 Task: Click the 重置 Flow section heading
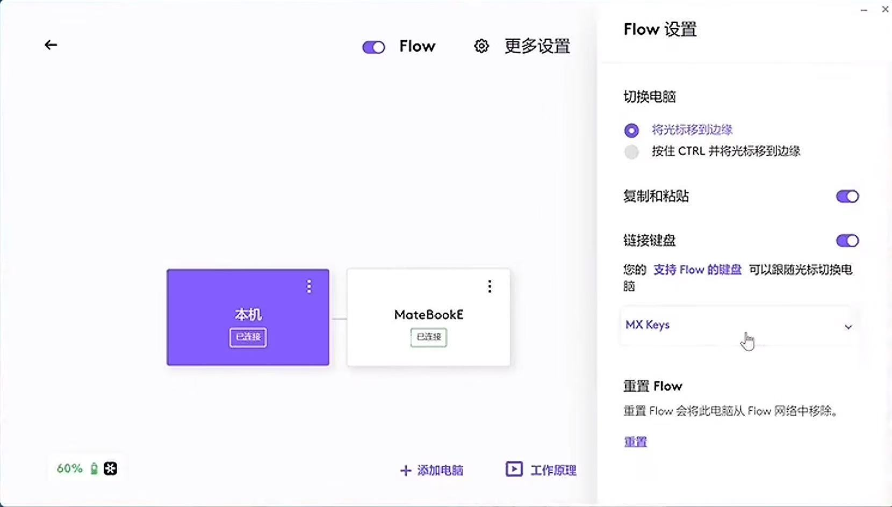point(653,386)
